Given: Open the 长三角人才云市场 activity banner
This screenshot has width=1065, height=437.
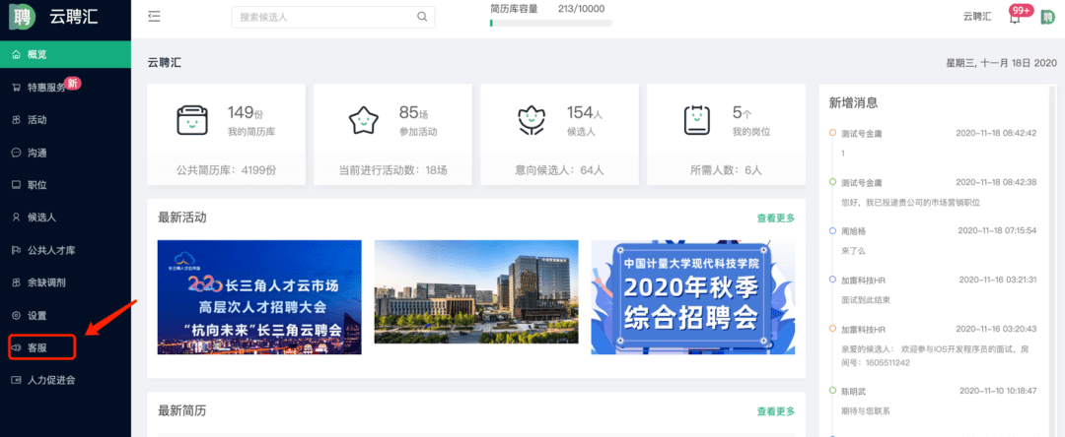Looking at the screenshot, I should coord(259,297).
